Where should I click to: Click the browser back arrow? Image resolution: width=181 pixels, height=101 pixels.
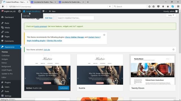point(3,6)
